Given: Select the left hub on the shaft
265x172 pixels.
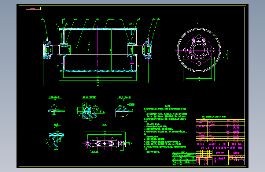Looking at the screenshot, I should (64, 50).
